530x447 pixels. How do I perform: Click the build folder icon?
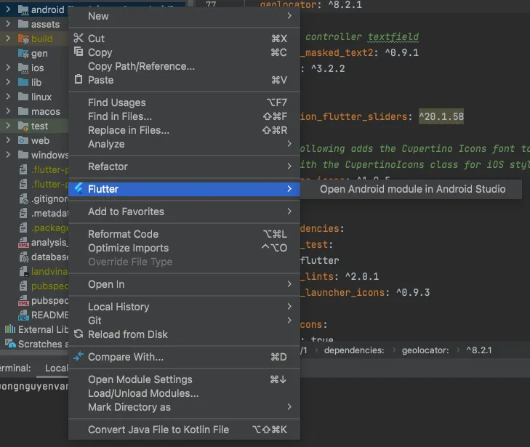tap(23, 39)
